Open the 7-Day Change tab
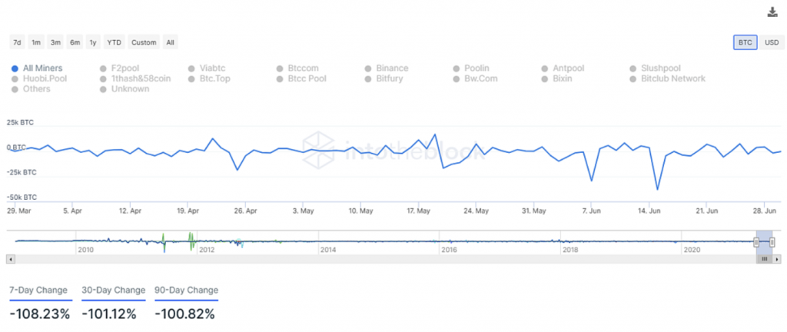787x332 pixels. coord(39,290)
